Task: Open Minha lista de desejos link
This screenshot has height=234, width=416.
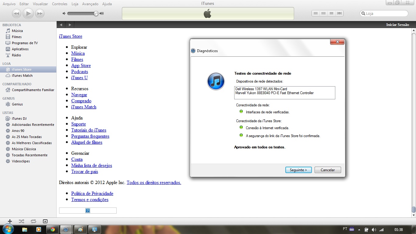Action: point(92,165)
